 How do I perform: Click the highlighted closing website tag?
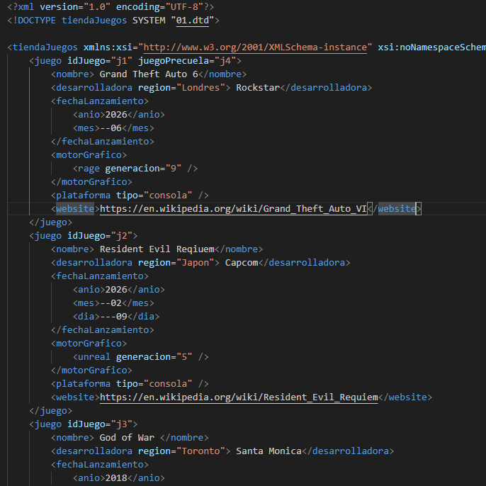(397, 208)
